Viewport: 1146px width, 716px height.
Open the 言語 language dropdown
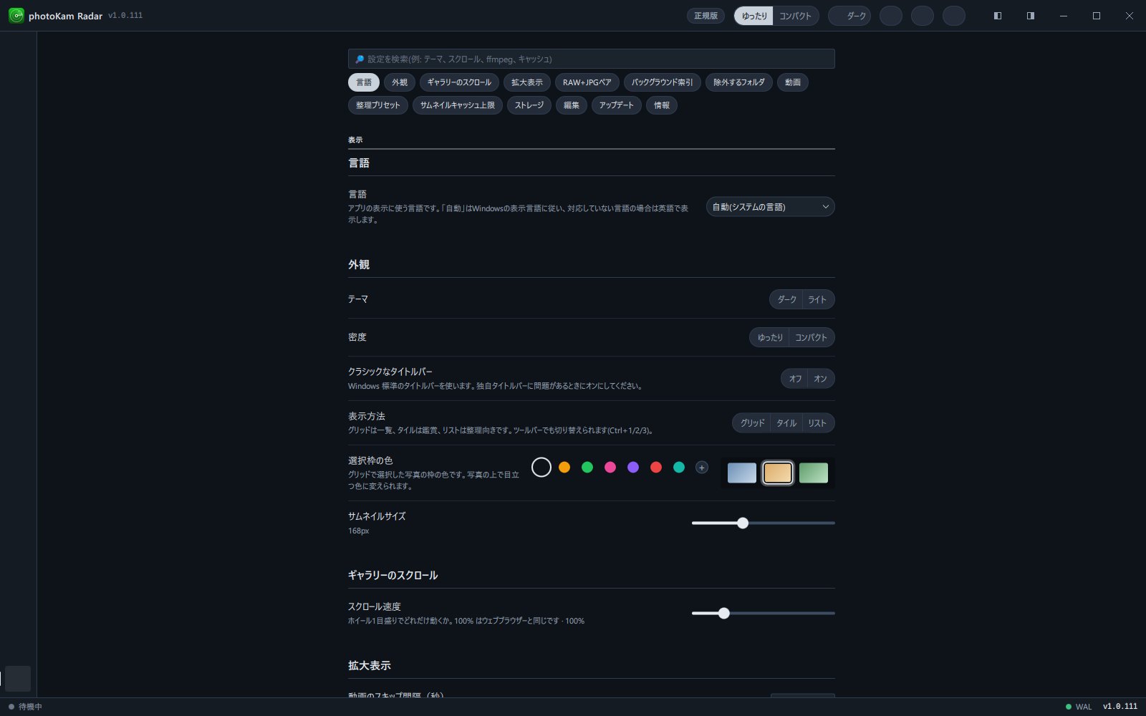coord(770,207)
